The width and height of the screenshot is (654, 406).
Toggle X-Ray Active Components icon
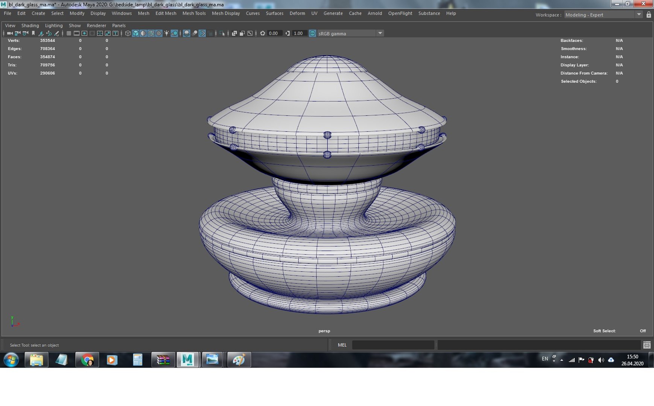[242, 33]
